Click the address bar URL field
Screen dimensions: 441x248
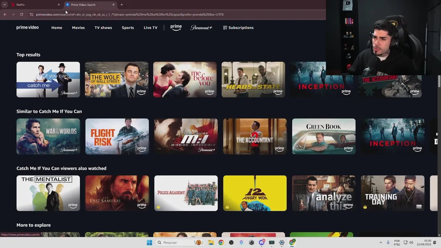click(177, 14)
